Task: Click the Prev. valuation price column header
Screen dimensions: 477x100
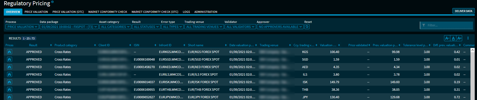Action: pos(385,45)
